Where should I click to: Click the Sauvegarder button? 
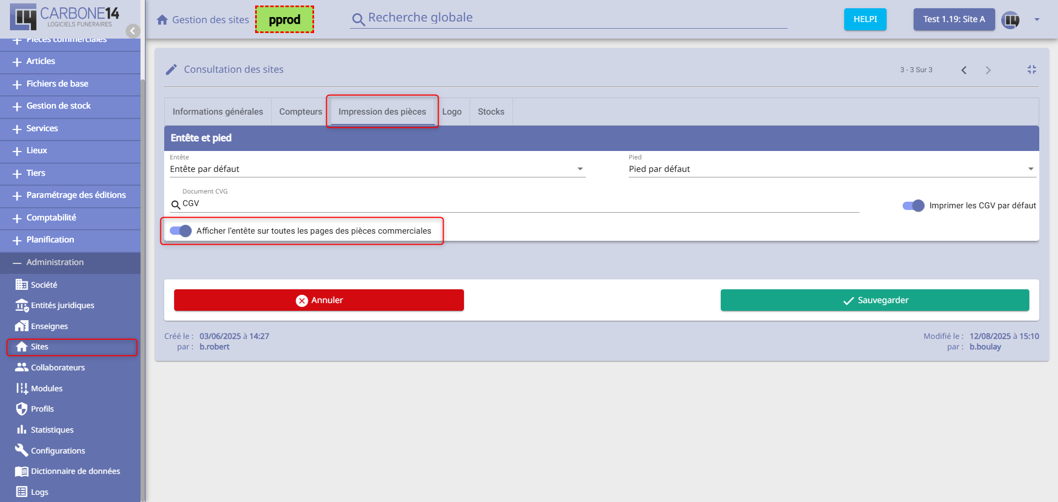point(875,300)
